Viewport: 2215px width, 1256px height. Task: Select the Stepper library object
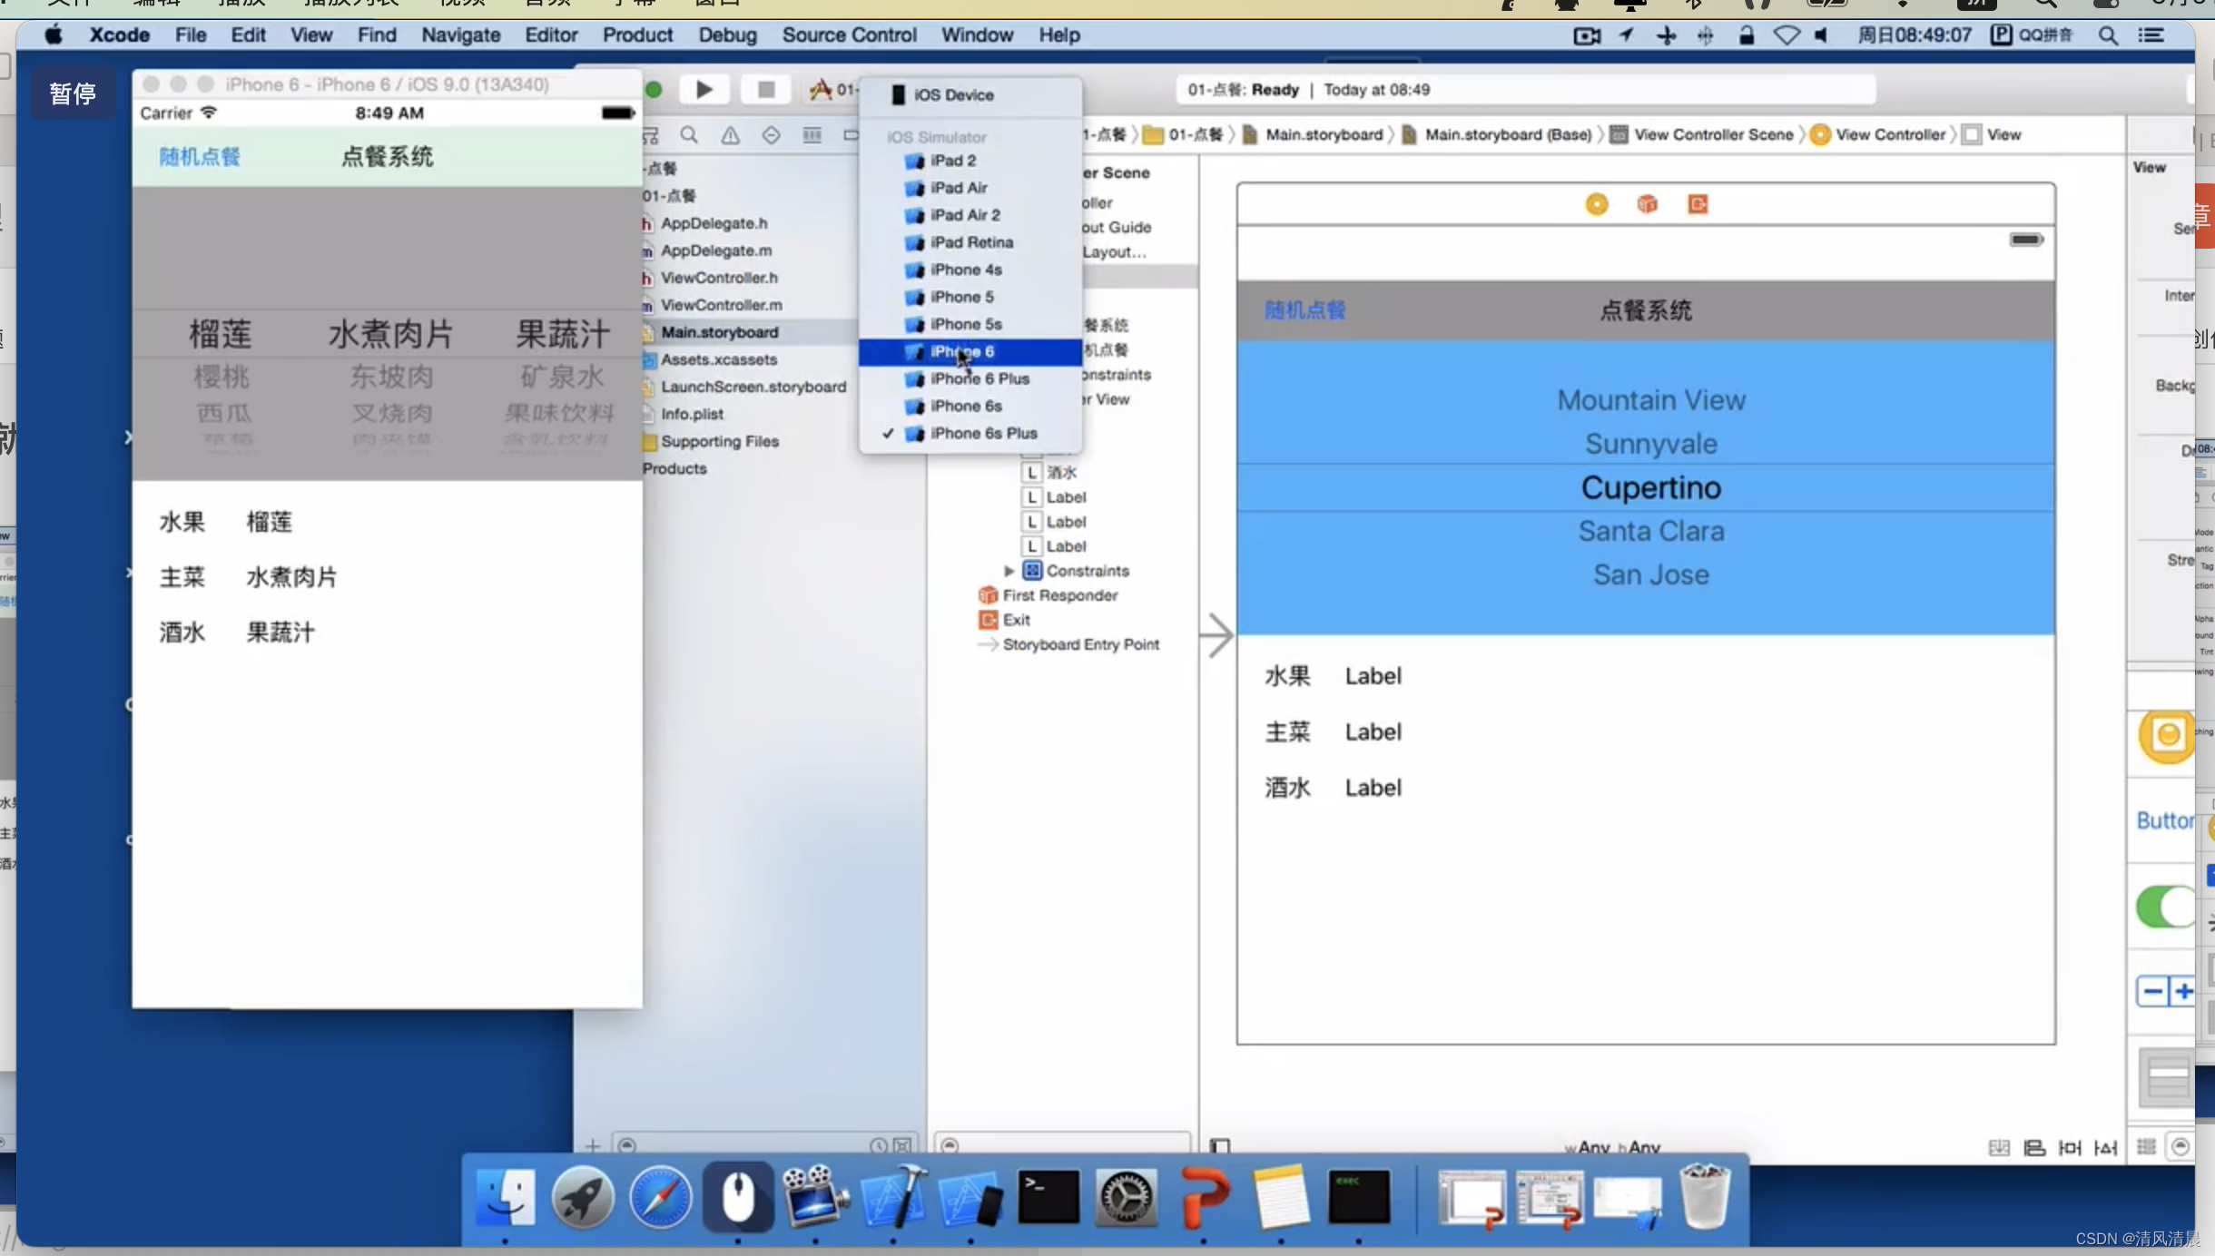click(x=2165, y=991)
